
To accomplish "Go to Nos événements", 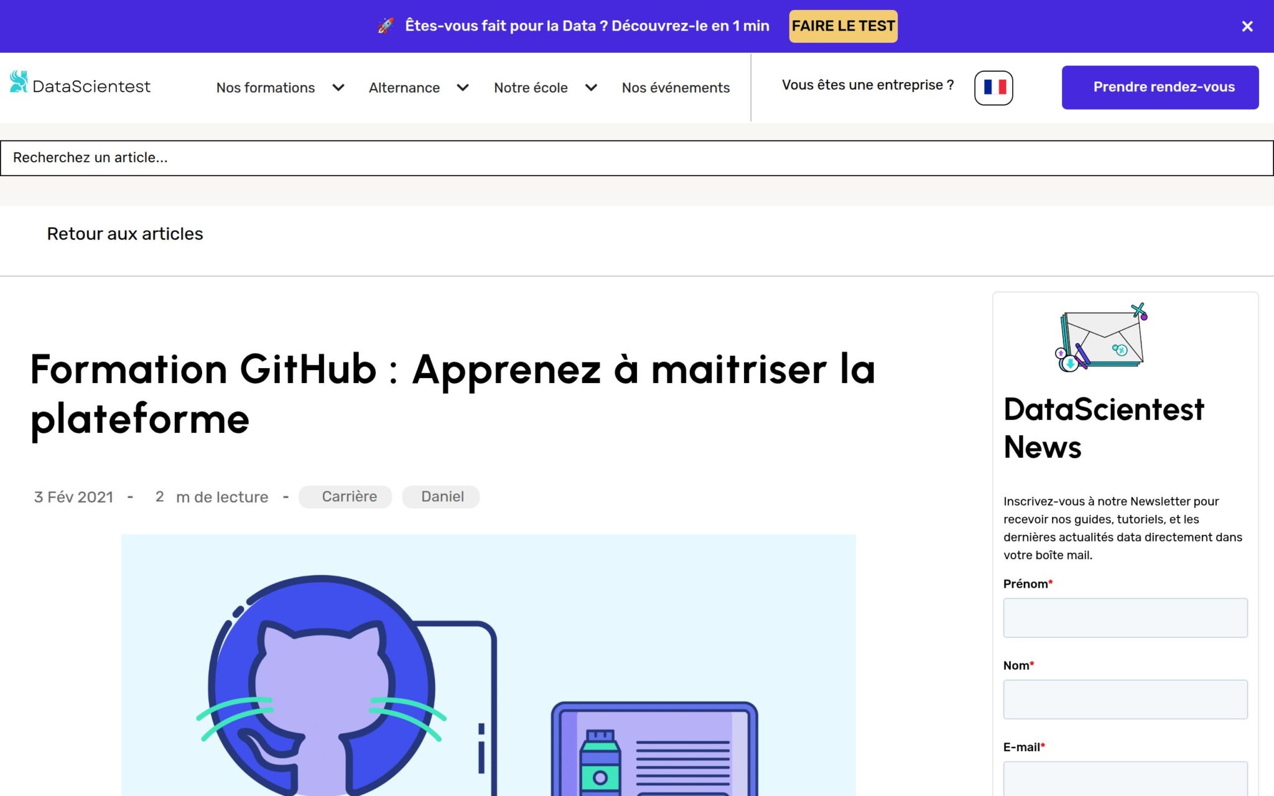I will pyautogui.click(x=676, y=88).
